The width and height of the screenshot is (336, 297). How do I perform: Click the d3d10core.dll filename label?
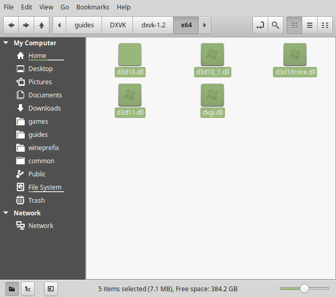point(295,72)
